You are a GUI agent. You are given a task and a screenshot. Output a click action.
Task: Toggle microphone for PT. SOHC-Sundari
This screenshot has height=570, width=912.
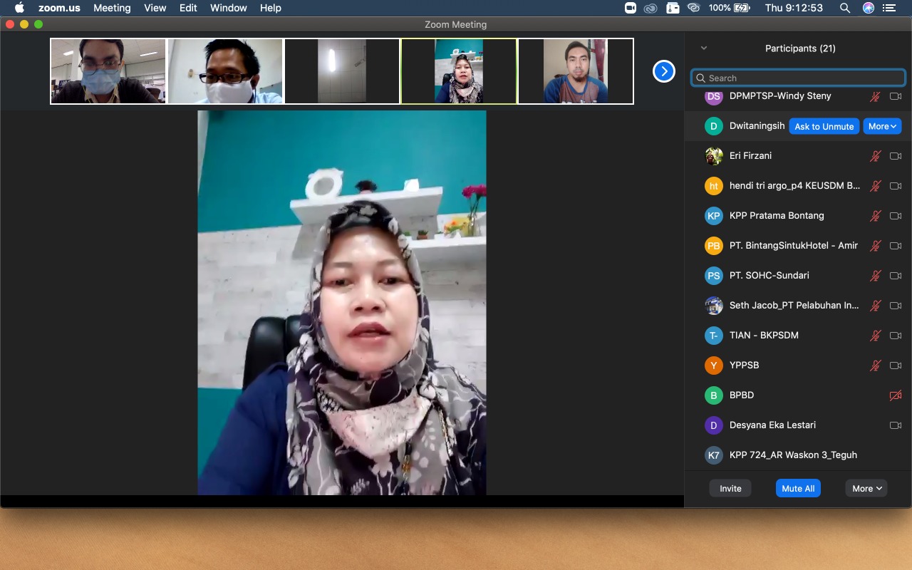click(876, 276)
